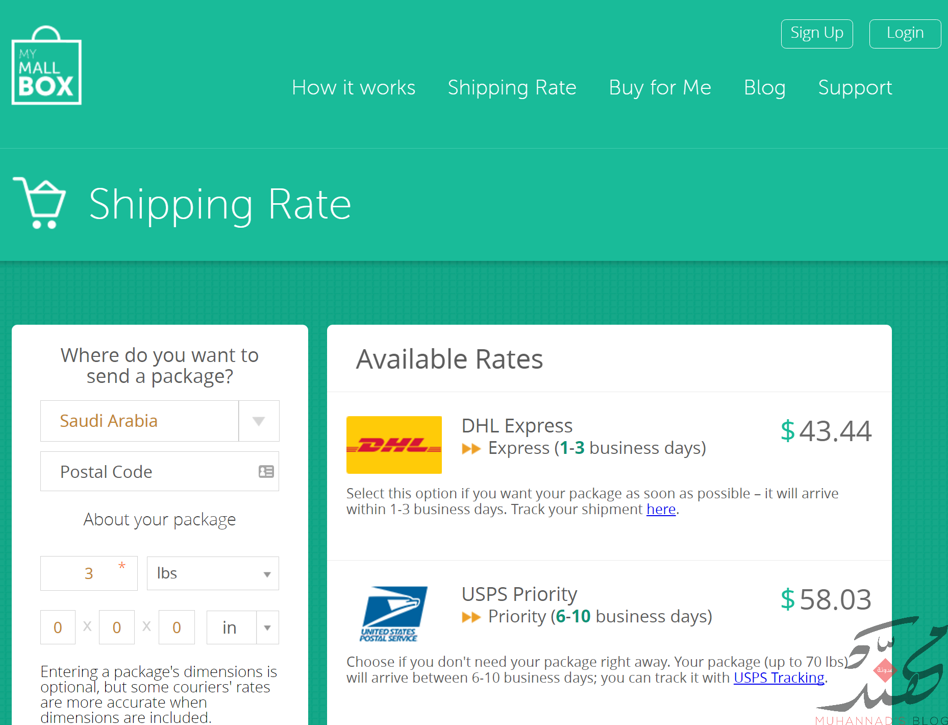Click the Login button
The width and height of the screenshot is (948, 725).
tap(905, 34)
